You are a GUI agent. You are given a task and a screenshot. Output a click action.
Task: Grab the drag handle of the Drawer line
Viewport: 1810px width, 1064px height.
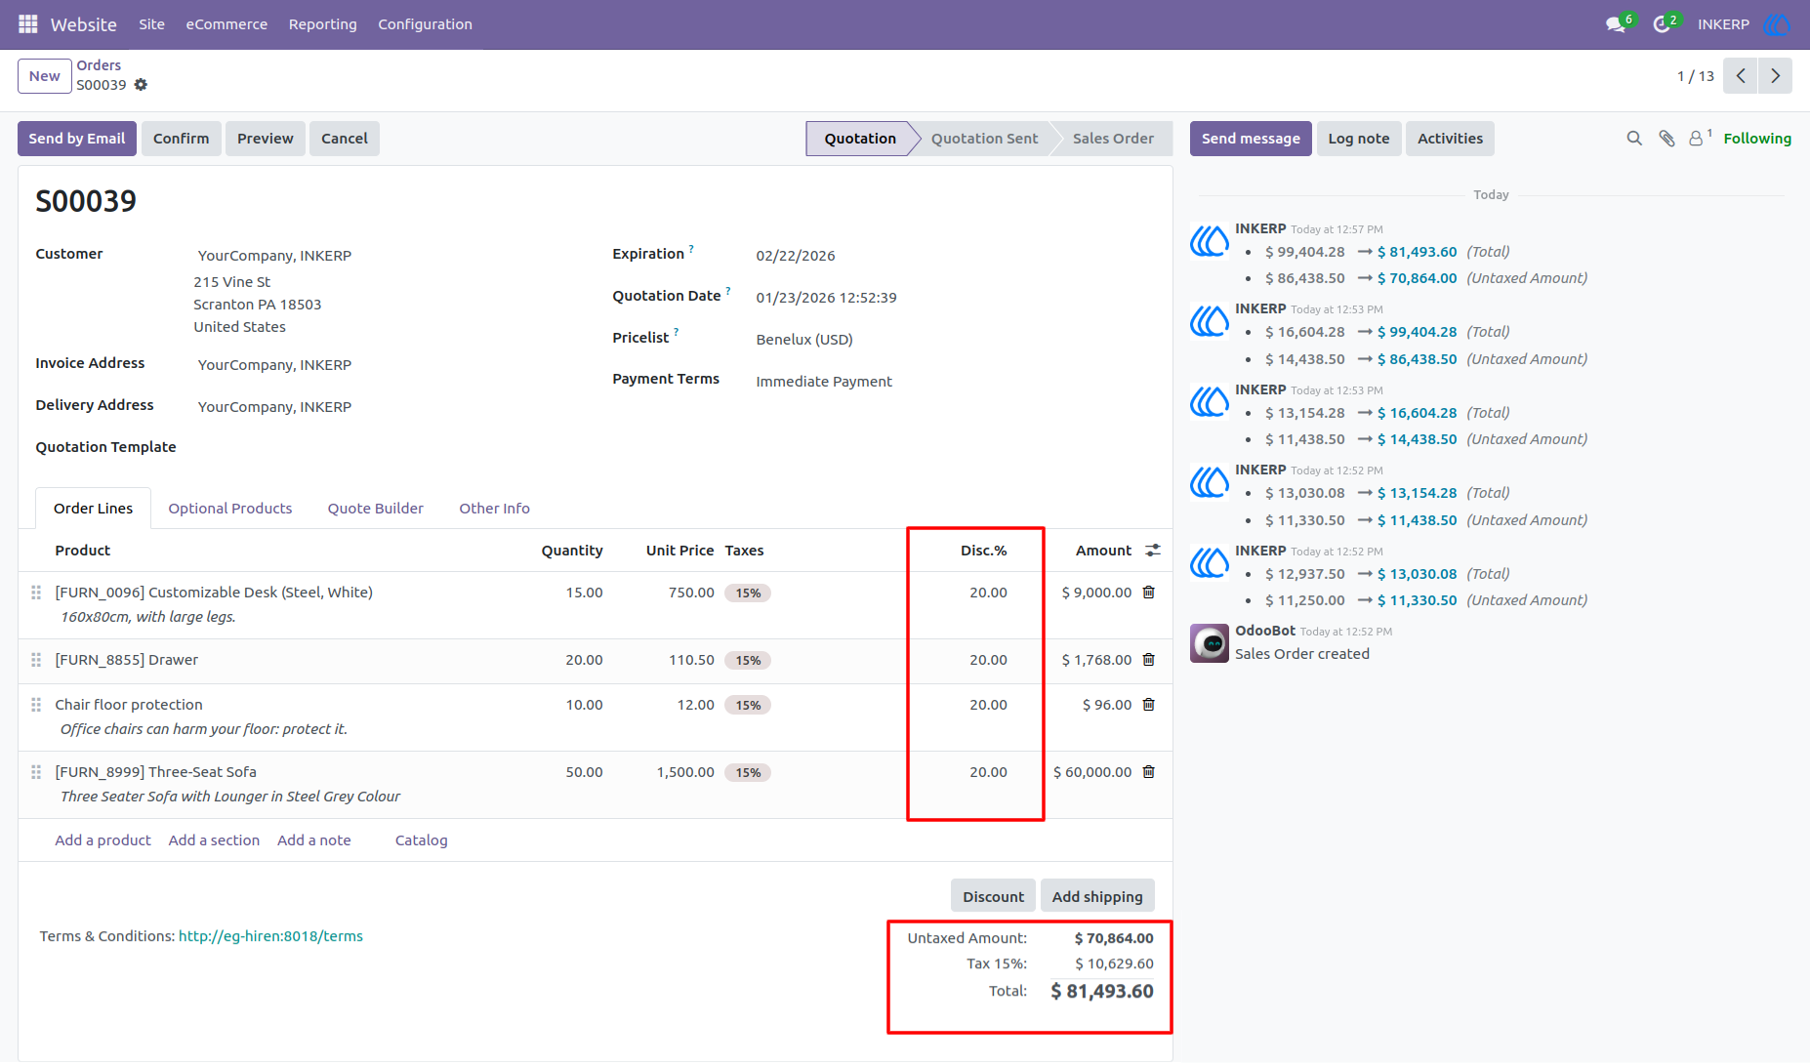pos(36,660)
